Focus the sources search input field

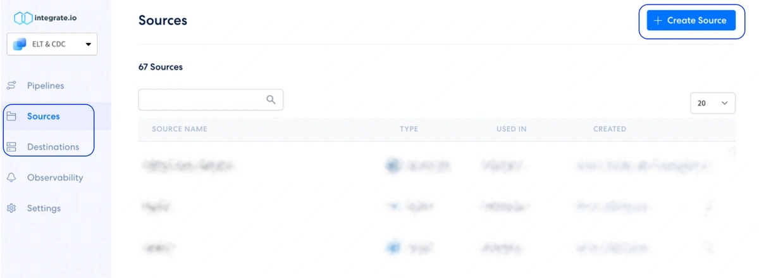coord(211,99)
